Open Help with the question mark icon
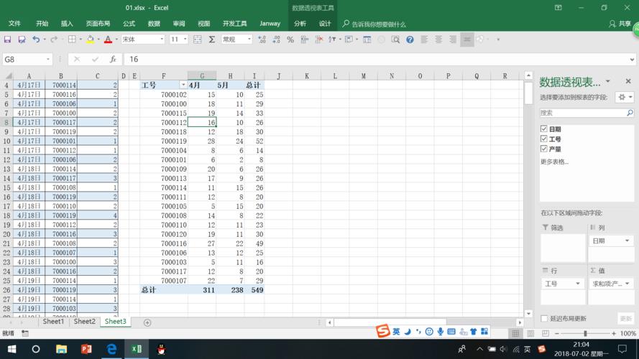639x359 pixels. click(410, 39)
